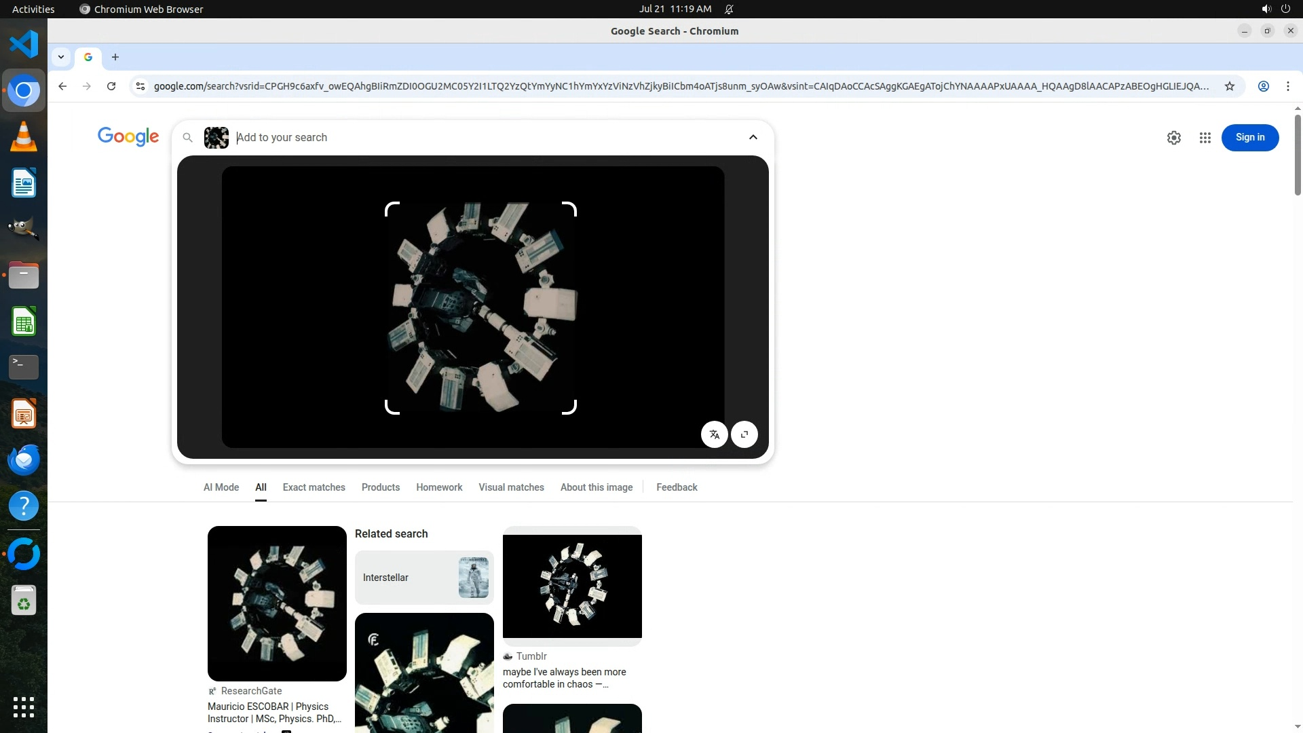Switch to Visual matches tab

pos(511,487)
